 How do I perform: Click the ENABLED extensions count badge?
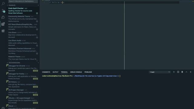(x=38, y=5)
